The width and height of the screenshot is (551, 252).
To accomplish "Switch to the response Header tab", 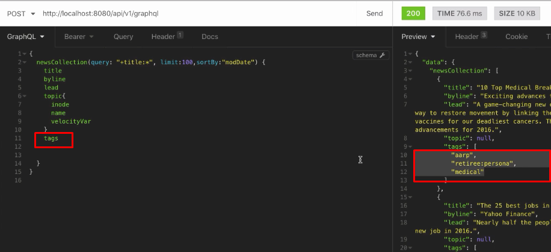I will (x=470, y=37).
